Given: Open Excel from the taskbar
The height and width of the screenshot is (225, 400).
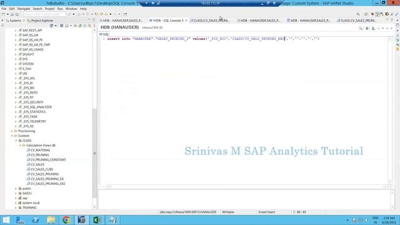Looking at the screenshot, I should [97, 220].
